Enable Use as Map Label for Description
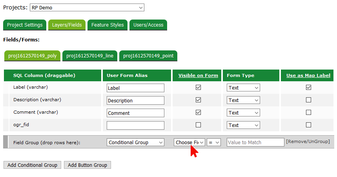Image resolution: width=337 pixels, height=177 pixels. point(308,100)
